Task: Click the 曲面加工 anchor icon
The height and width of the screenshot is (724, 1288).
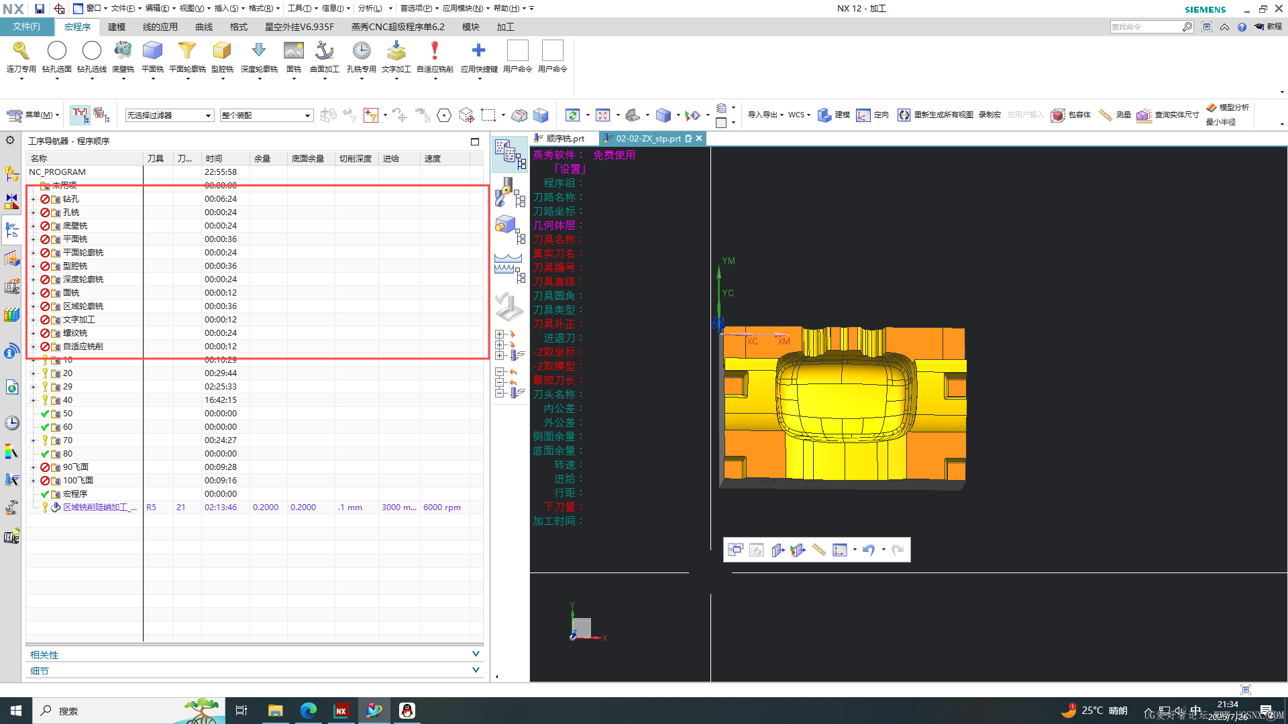Action: point(325,51)
